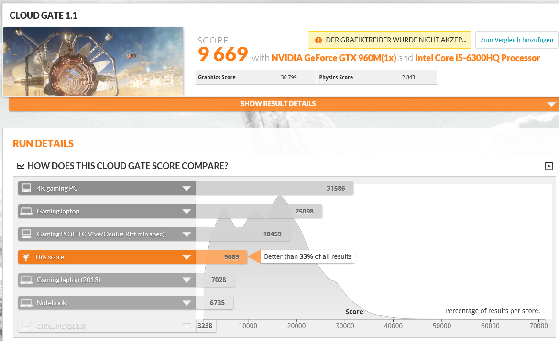Click the Physics Score label
The image size is (559, 341).
coord(336,77)
